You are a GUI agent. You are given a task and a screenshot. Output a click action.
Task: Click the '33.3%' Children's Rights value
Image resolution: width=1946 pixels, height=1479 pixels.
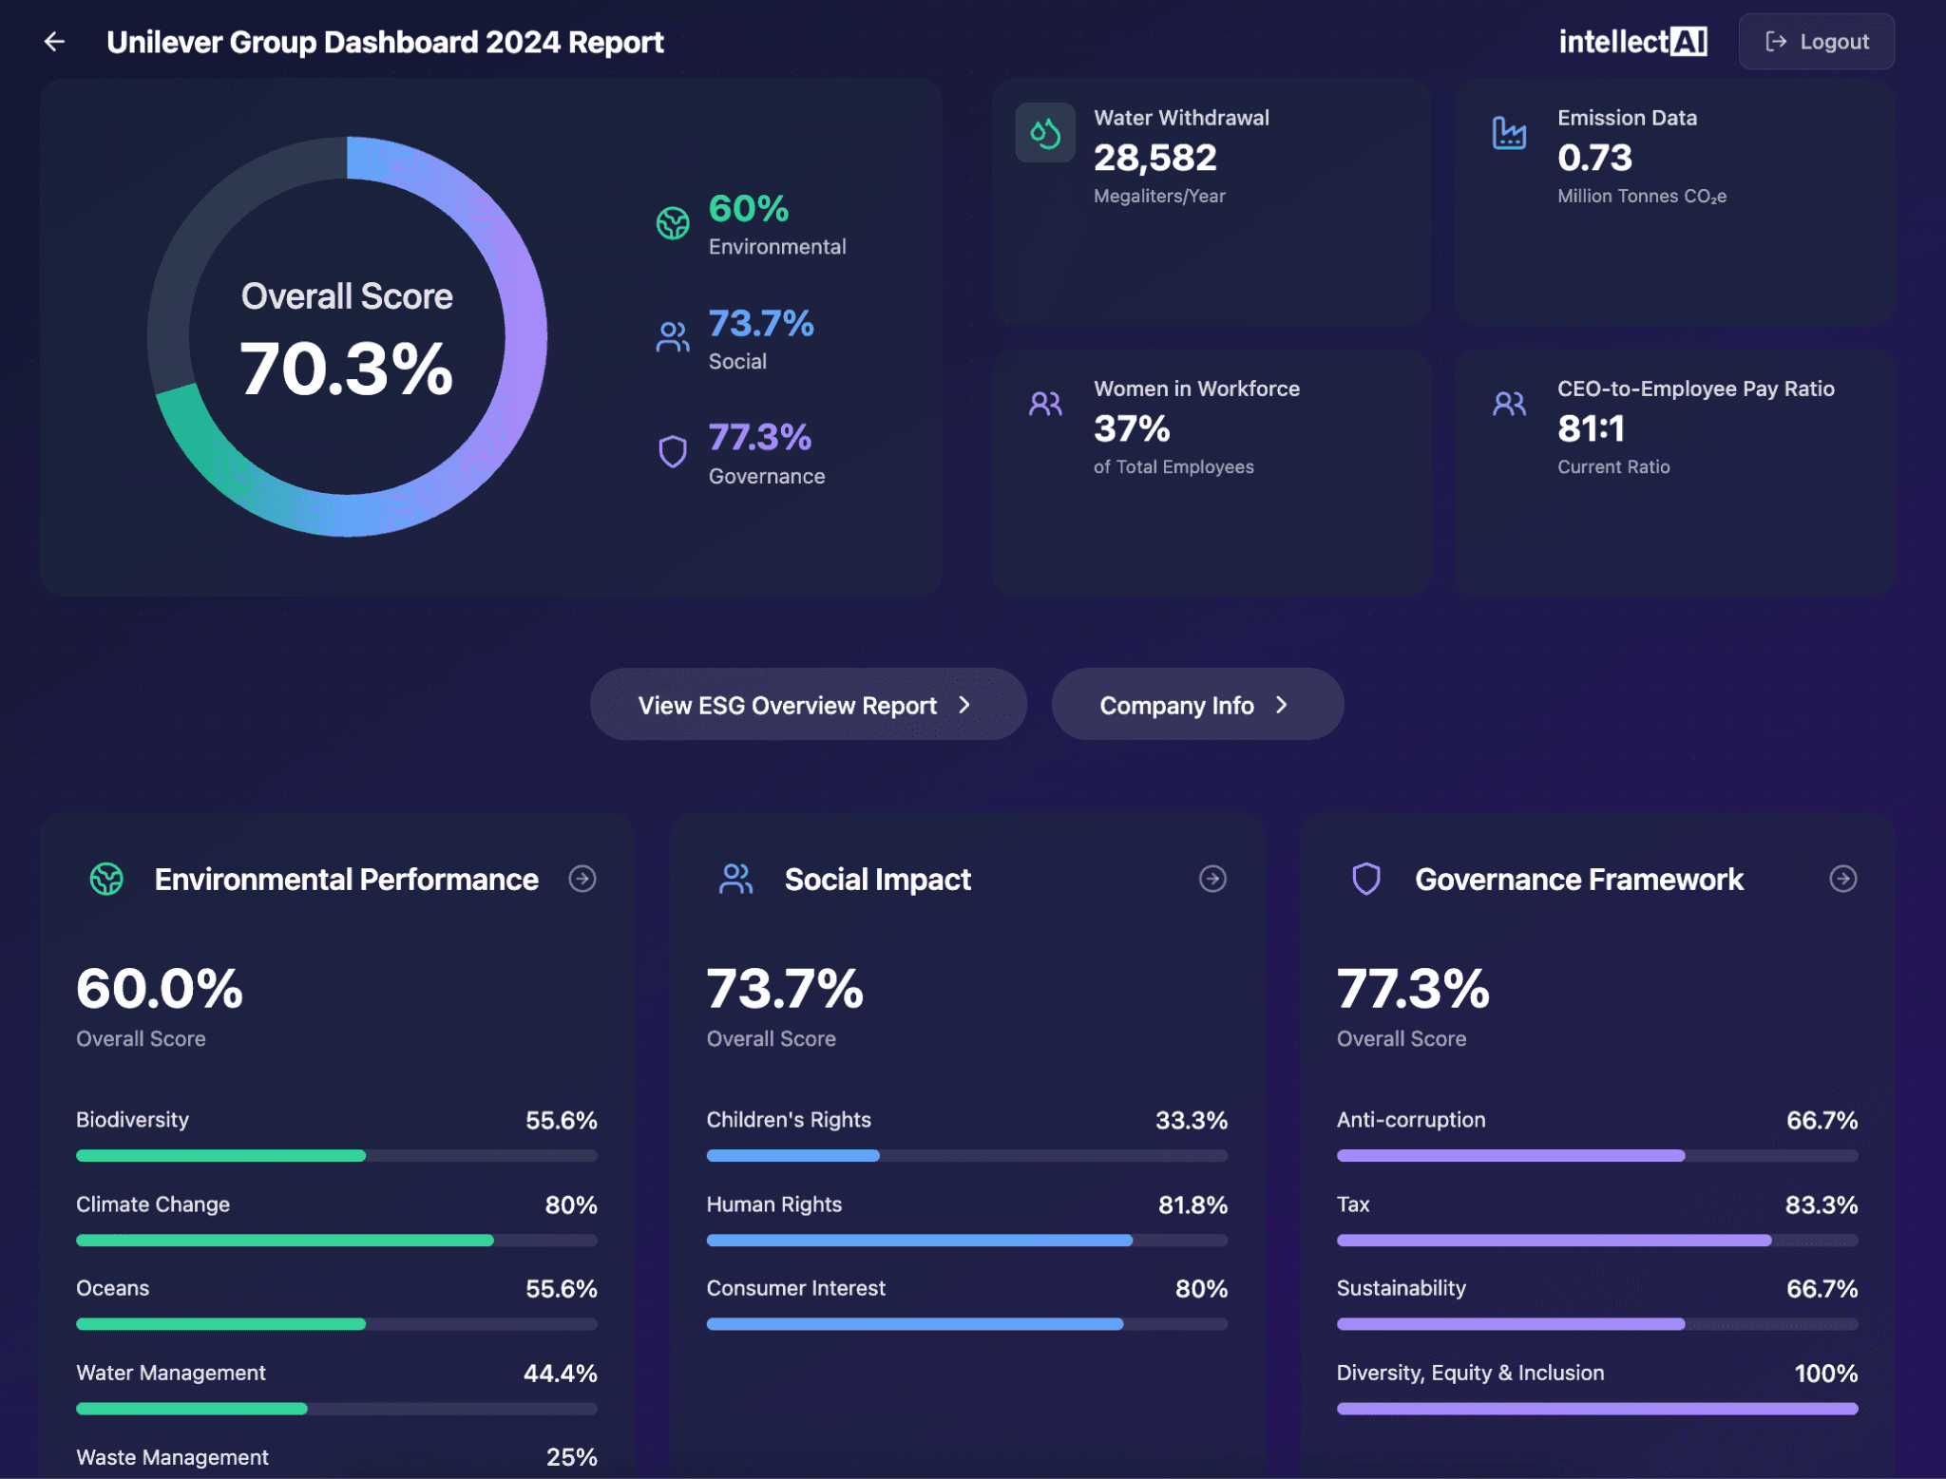(x=1192, y=1121)
